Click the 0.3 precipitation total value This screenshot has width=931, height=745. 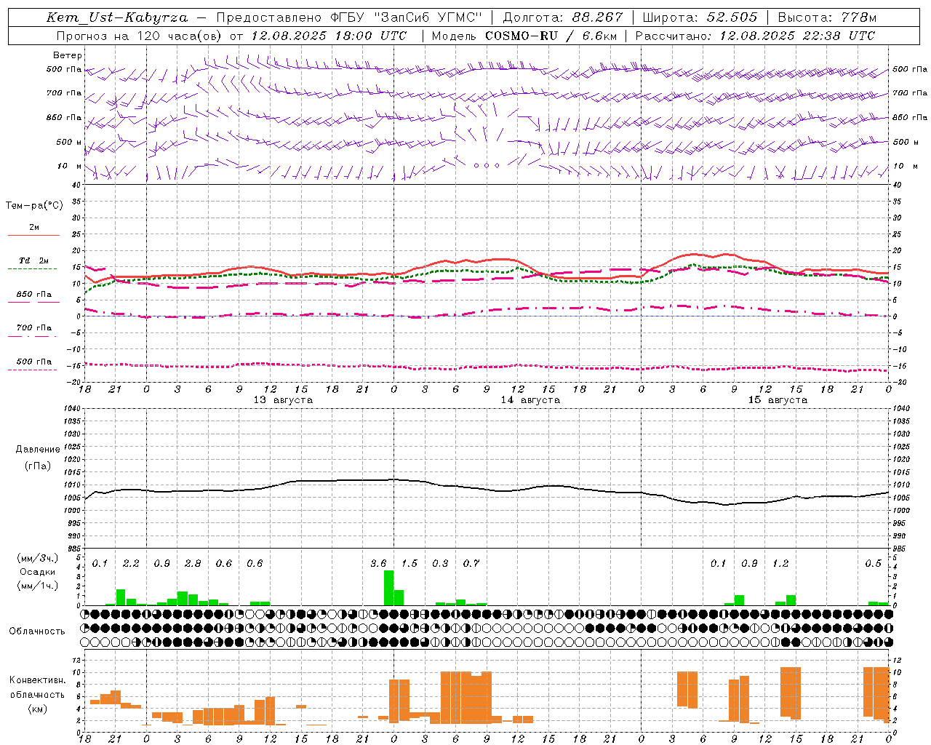coord(440,564)
